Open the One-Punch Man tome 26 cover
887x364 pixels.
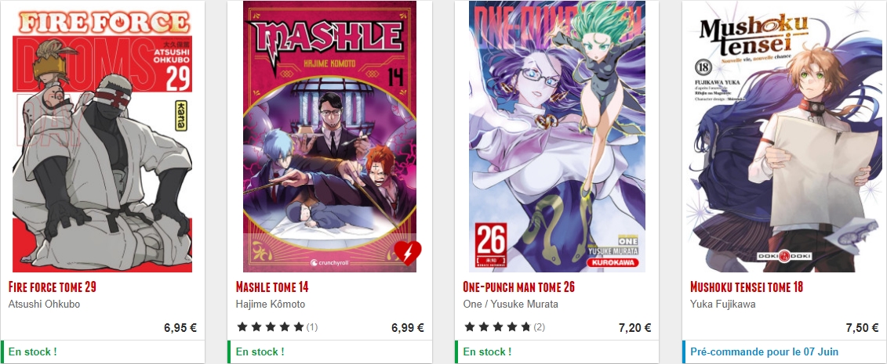tap(557, 136)
